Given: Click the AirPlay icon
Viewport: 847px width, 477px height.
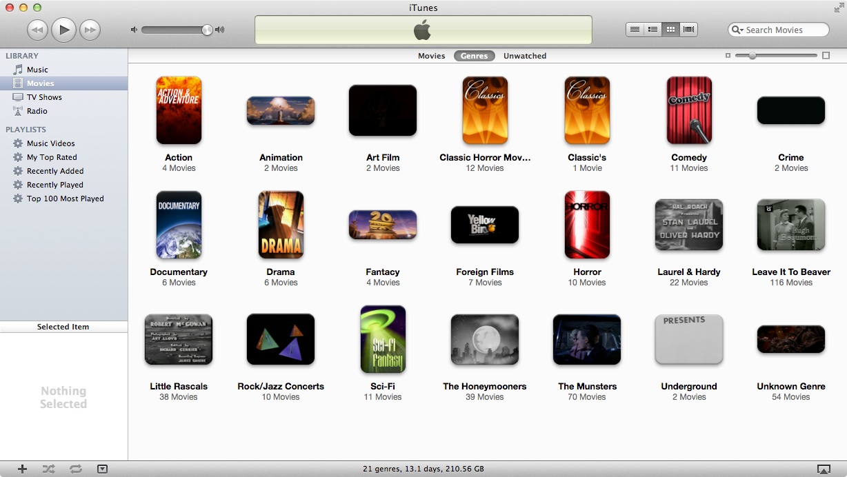Looking at the screenshot, I should click(x=824, y=469).
